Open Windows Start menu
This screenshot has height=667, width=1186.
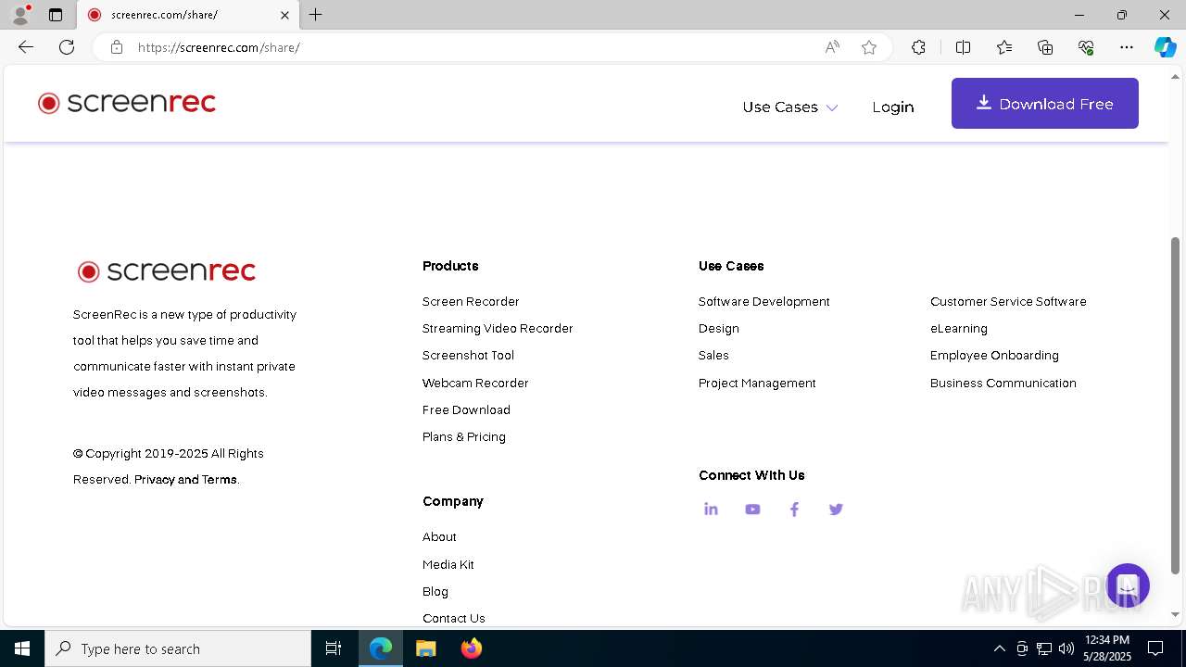[22, 648]
